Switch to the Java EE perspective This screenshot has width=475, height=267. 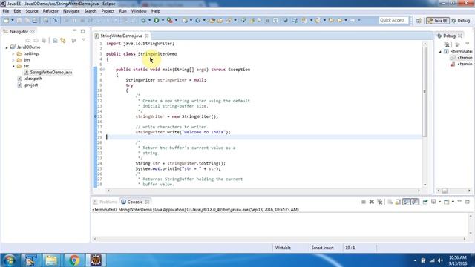437,21
